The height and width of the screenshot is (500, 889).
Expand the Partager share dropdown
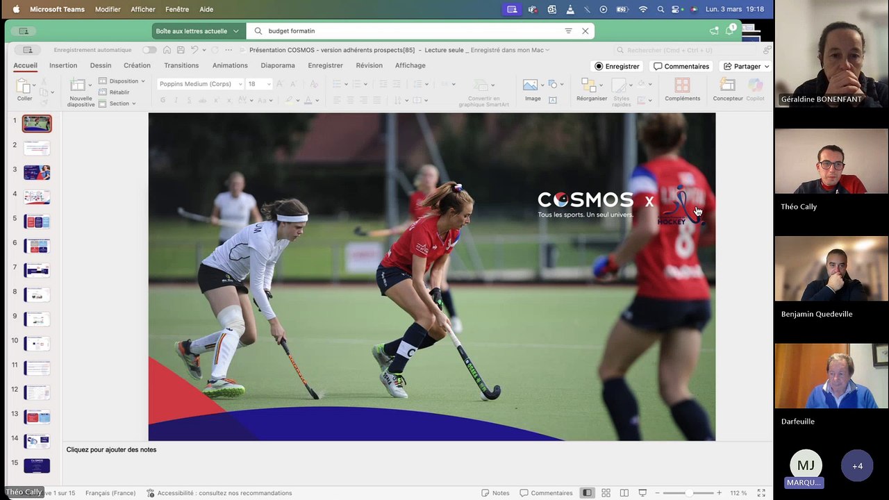pyautogui.click(x=767, y=67)
